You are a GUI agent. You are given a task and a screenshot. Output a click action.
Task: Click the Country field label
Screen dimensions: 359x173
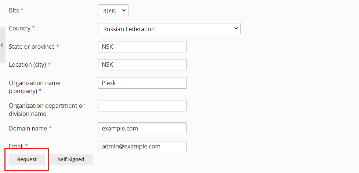coord(19,28)
